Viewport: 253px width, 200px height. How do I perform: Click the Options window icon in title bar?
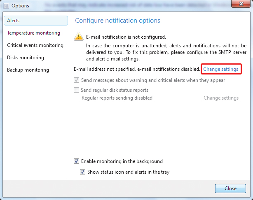tap(5, 6)
